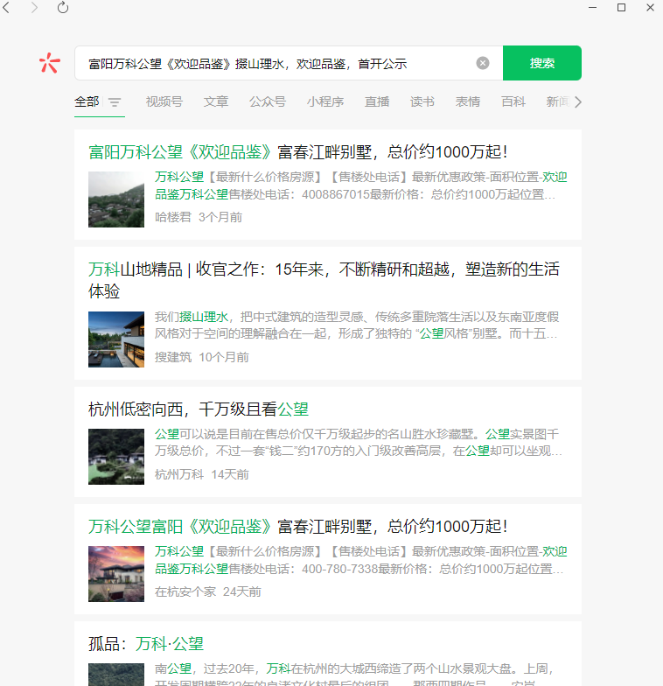Click the 14天前 timestamp
This screenshot has width=663, height=686.
230,474
